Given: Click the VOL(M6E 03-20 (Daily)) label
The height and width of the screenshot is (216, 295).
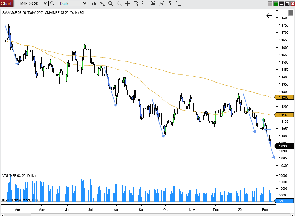Looking at the screenshot, I should (19, 176).
